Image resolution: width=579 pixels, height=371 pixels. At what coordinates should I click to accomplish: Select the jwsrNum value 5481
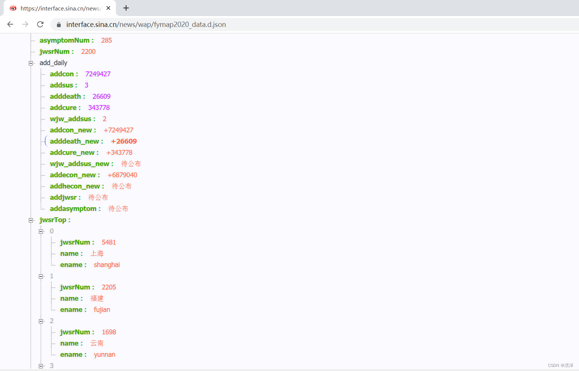point(109,242)
